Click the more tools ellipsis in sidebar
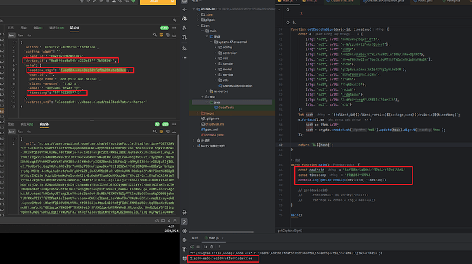This screenshot has height=264, width=472. tap(184, 58)
